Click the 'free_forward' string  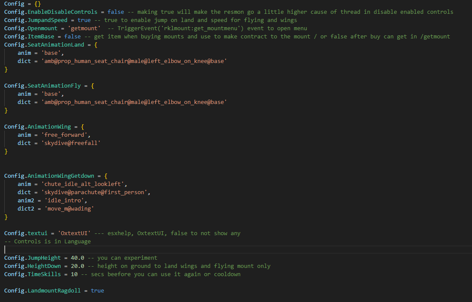(64, 135)
